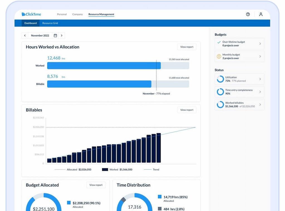The width and height of the screenshot is (285, 211).
Task: Click the Worked legend dark swatch
Action: click(105, 169)
